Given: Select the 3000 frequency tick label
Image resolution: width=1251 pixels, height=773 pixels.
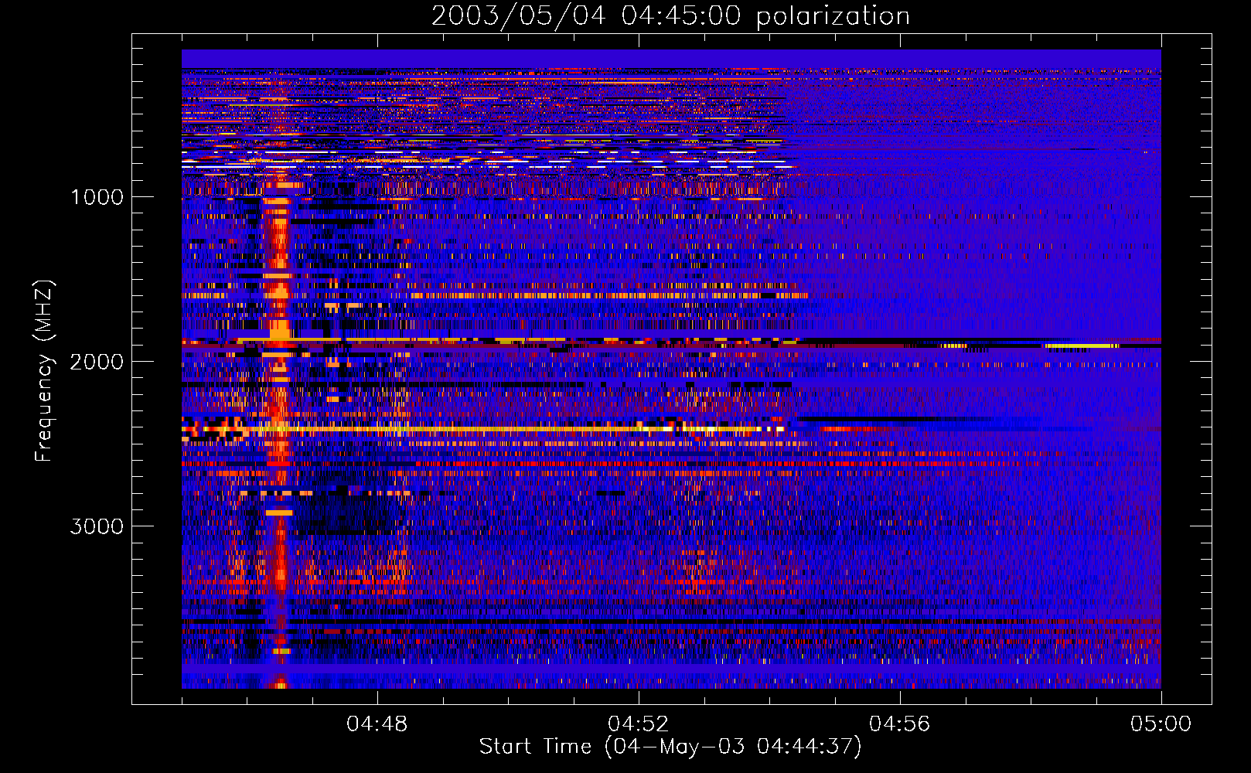Looking at the screenshot, I should pyautogui.click(x=97, y=526).
